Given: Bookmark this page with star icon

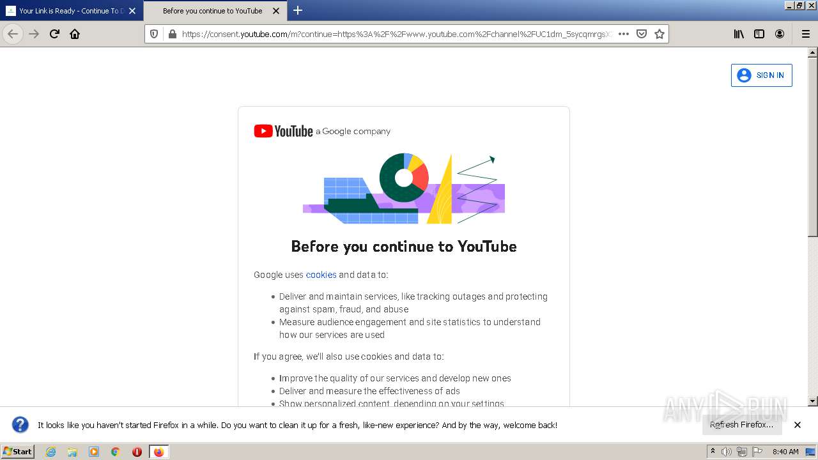Looking at the screenshot, I should 660,34.
